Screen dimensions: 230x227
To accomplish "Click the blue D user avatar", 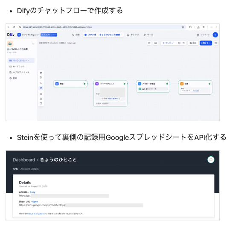I will click(215, 35).
